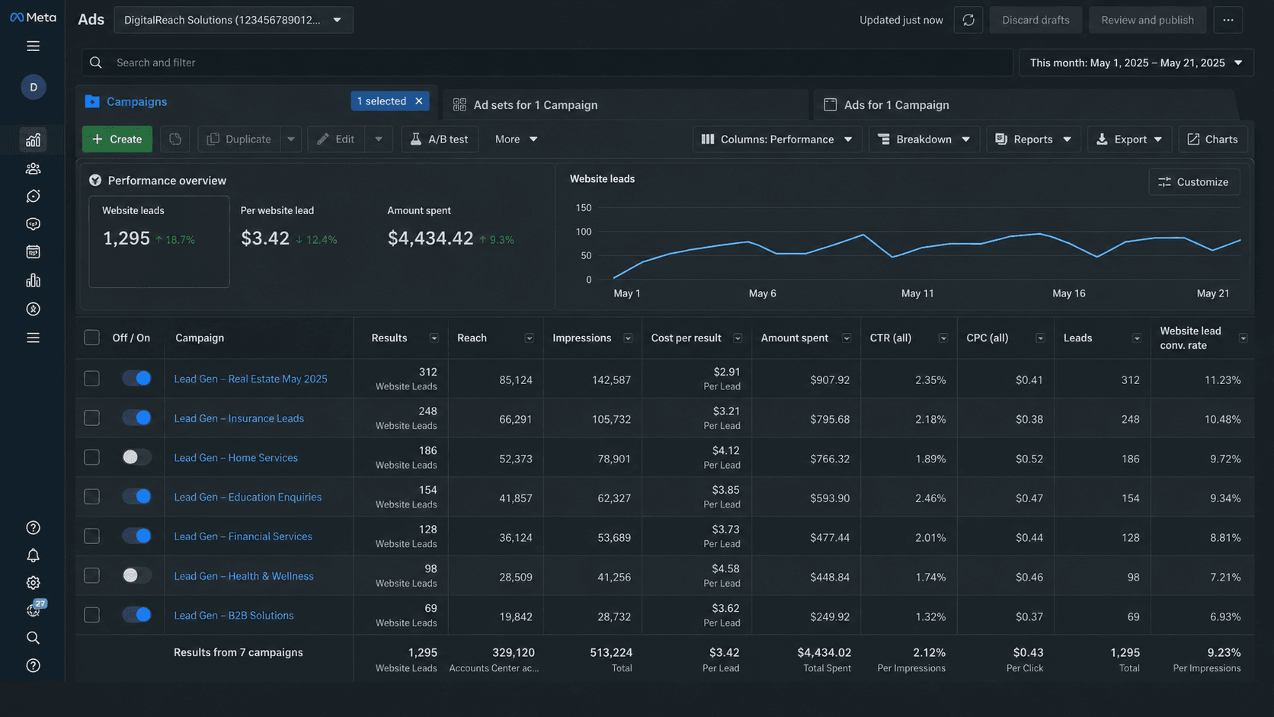Expand the Columns: Performance dropdown

[777, 139]
